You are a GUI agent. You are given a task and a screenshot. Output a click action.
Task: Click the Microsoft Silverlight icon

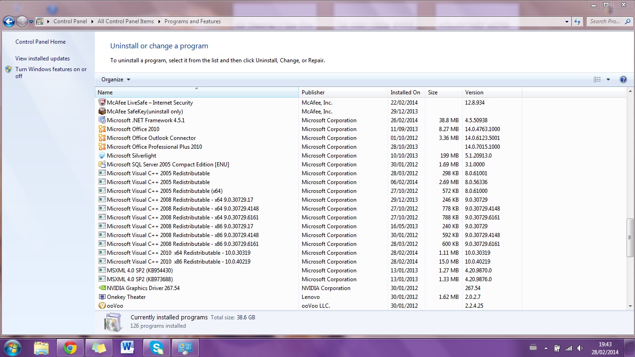102,155
